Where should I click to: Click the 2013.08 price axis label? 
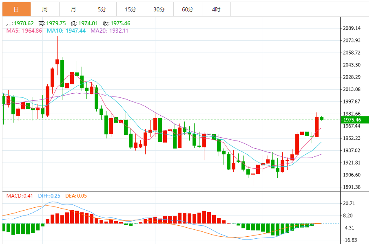click(x=352, y=89)
